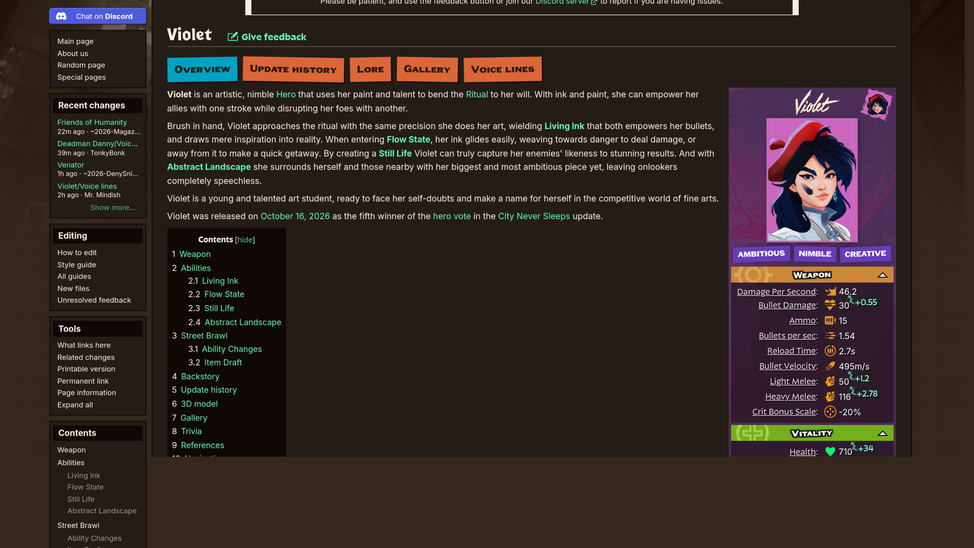
Task: Open the Living Ink link in text
Action: point(564,126)
